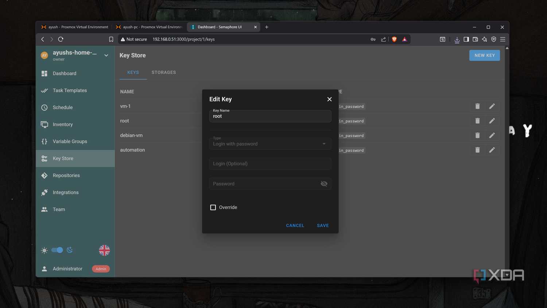Viewport: 547px width, 308px height.
Task: Switch to the KEYS tab
Action: pos(133,72)
